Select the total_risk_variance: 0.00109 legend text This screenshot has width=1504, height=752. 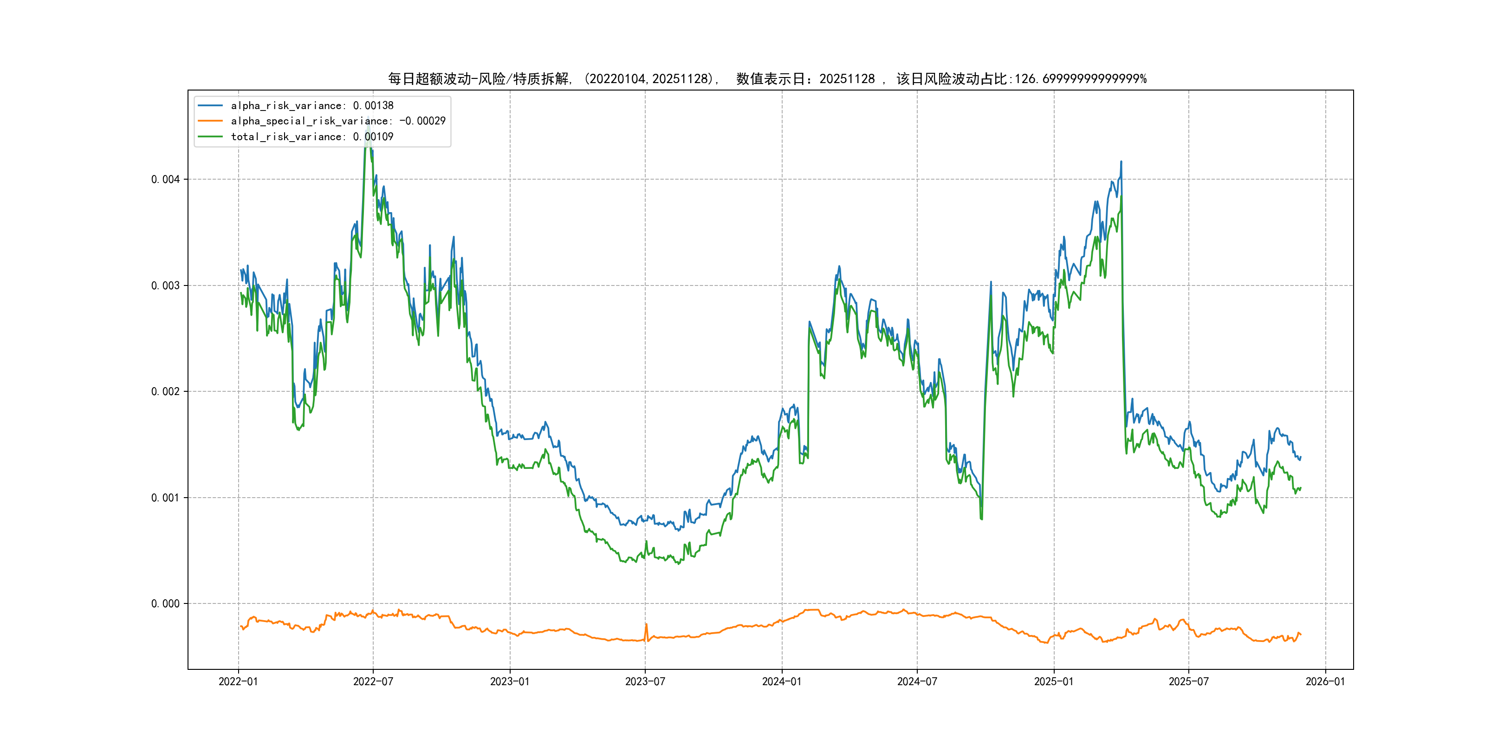(312, 136)
